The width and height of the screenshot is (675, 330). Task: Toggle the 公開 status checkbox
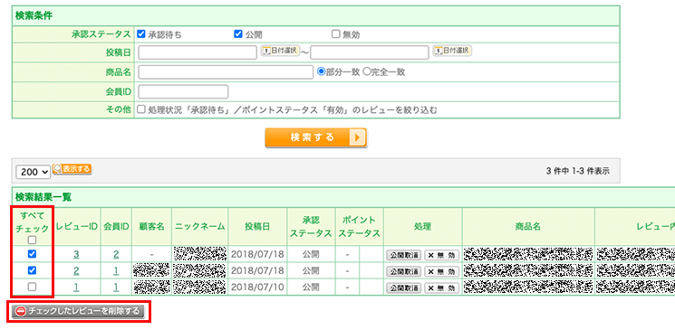(x=238, y=34)
